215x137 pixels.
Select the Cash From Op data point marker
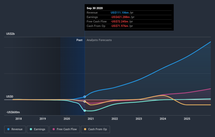click(x=85, y=101)
